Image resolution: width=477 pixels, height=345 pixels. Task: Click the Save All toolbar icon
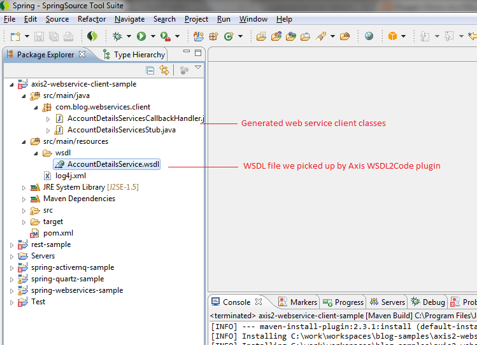click(54, 36)
